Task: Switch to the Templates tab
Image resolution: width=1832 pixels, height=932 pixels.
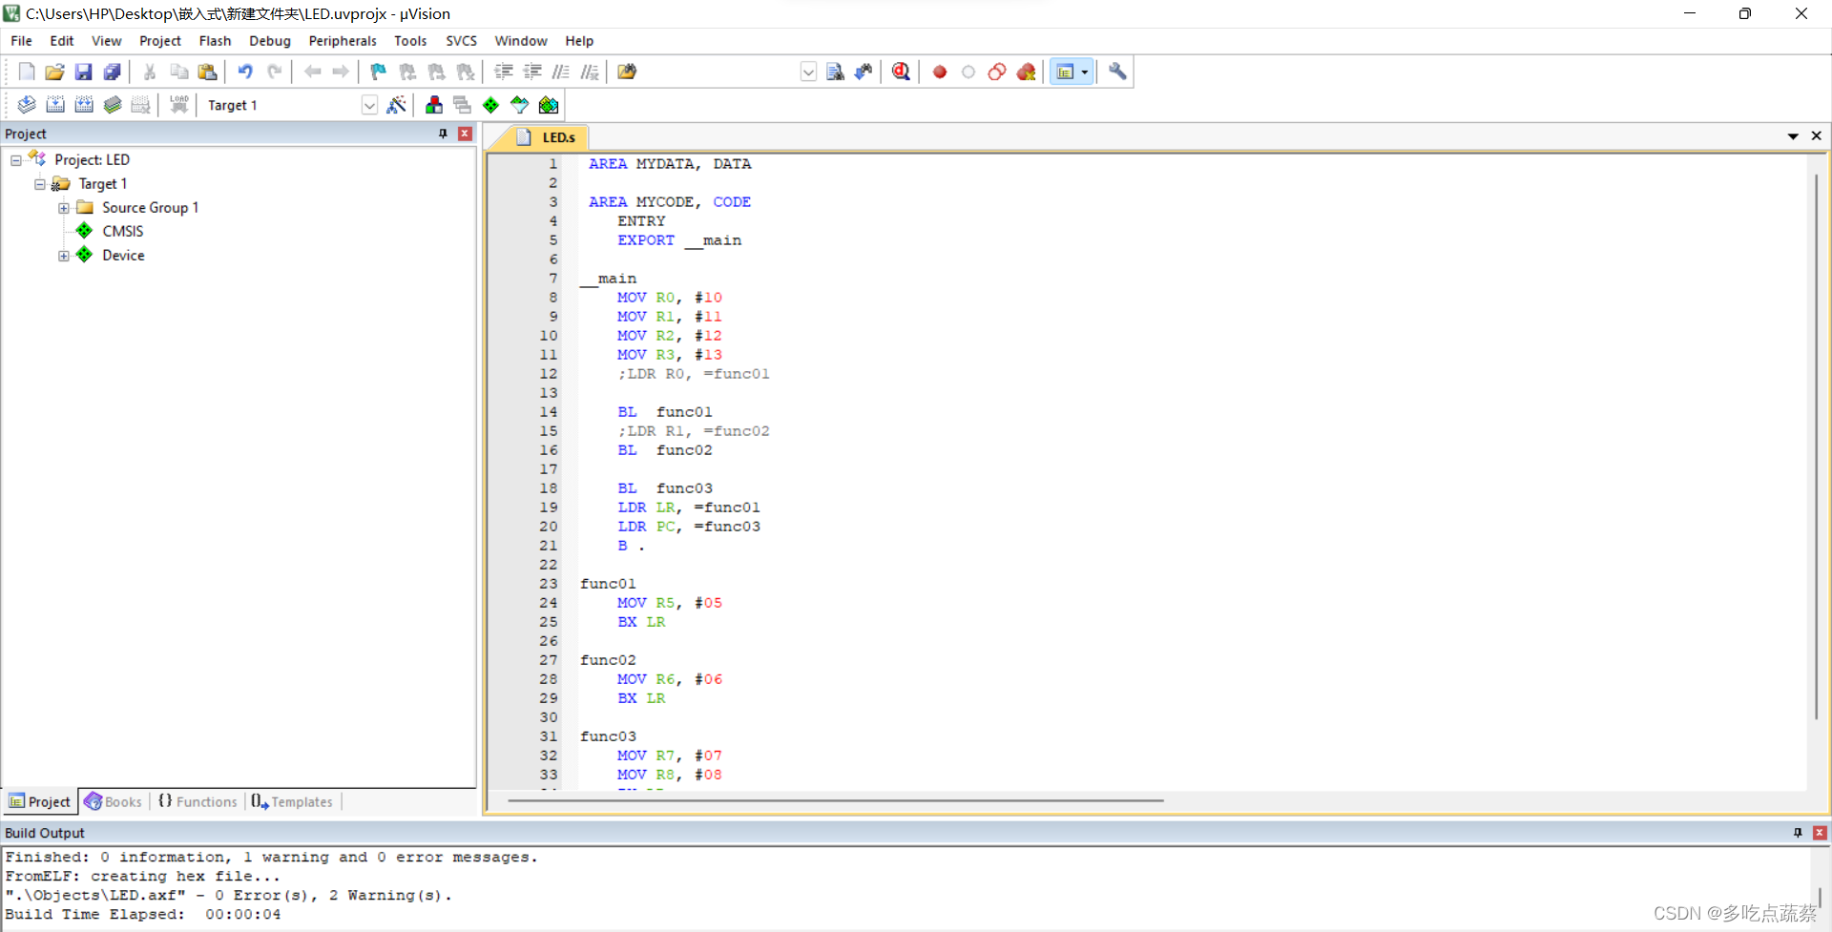Action: coord(292,802)
